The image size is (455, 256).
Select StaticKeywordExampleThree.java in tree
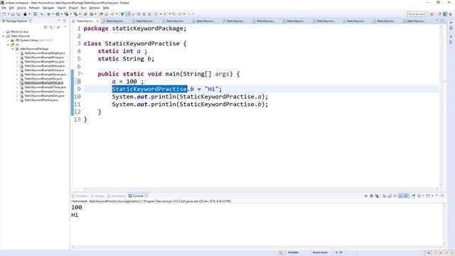(x=45, y=87)
